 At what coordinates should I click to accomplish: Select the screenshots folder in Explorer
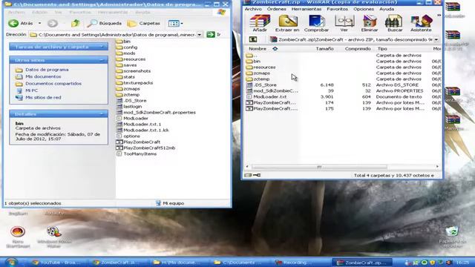134,71
